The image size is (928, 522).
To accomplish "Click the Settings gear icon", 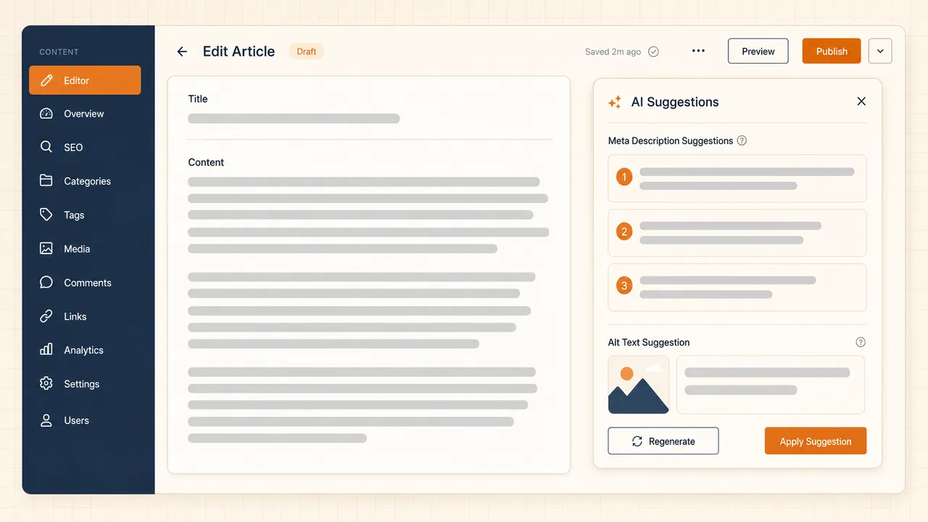I will pos(46,384).
